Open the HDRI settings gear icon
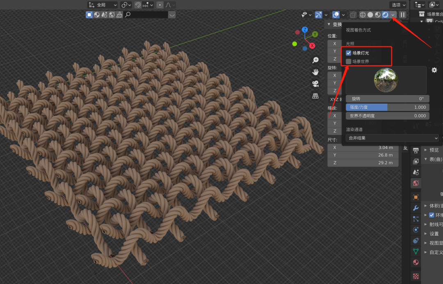The width and height of the screenshot is (443, 284). 434,70
